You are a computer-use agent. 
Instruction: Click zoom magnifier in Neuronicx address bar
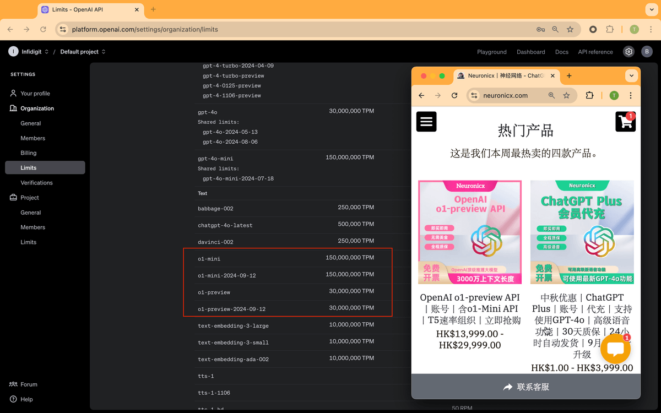(x=551, y=95)
